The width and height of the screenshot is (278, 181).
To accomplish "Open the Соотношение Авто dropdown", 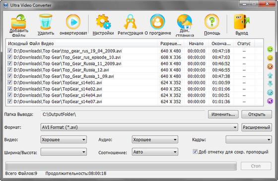I will 155,152.
